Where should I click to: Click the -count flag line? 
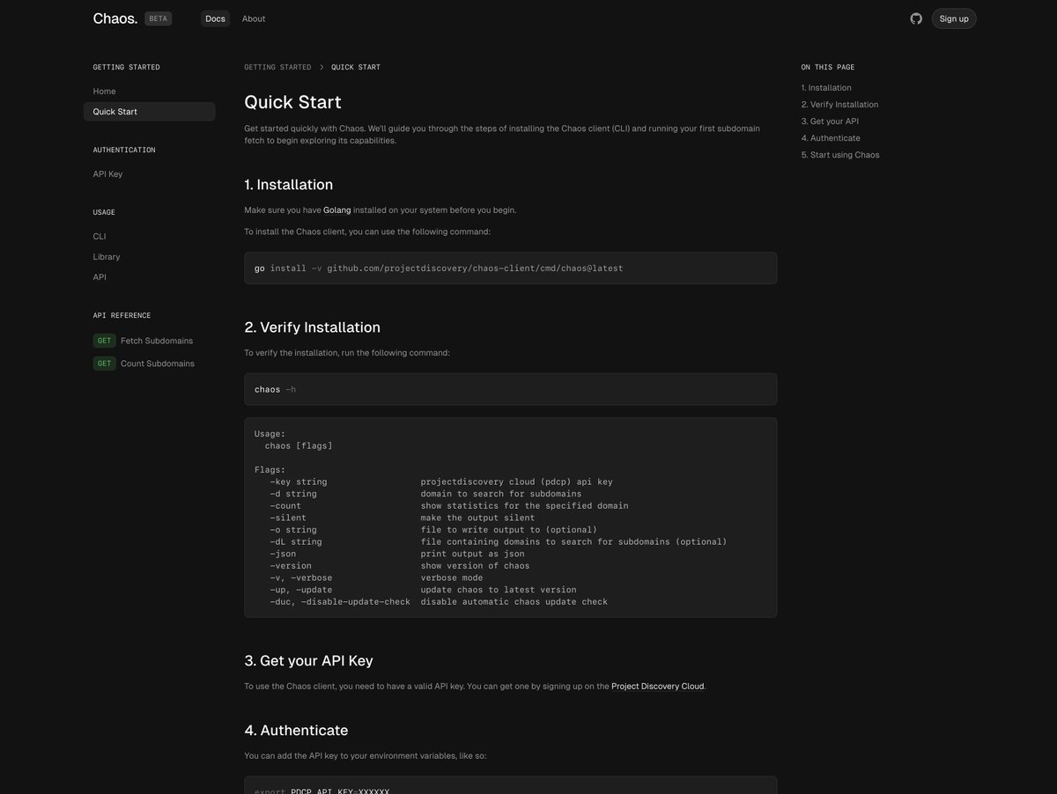[449, 506]
